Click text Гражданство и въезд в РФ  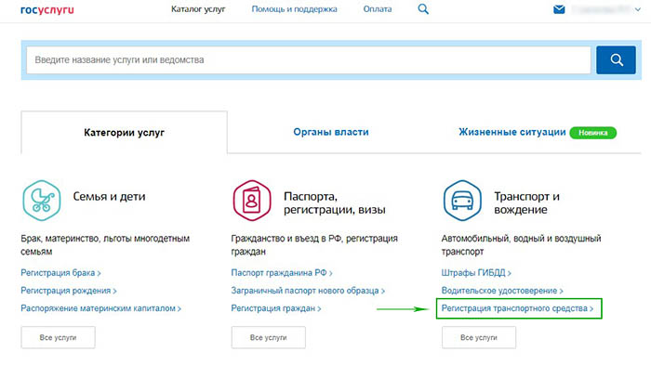[286, 239]
